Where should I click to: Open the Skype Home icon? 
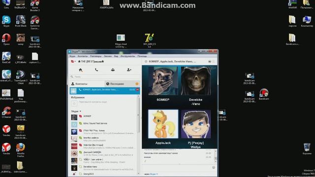81,70
